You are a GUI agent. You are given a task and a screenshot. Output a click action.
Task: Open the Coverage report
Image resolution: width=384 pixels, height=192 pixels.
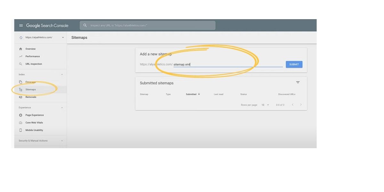click(31, 82)
